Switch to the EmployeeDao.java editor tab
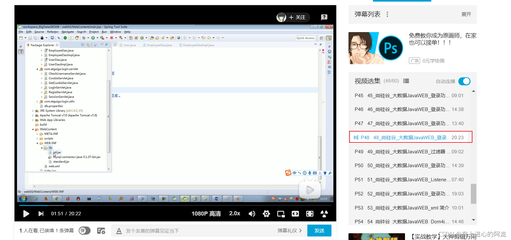511x240 pixels. point(158,45)
